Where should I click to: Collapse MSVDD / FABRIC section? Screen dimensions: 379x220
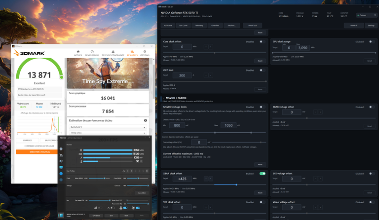click(164, 98)
